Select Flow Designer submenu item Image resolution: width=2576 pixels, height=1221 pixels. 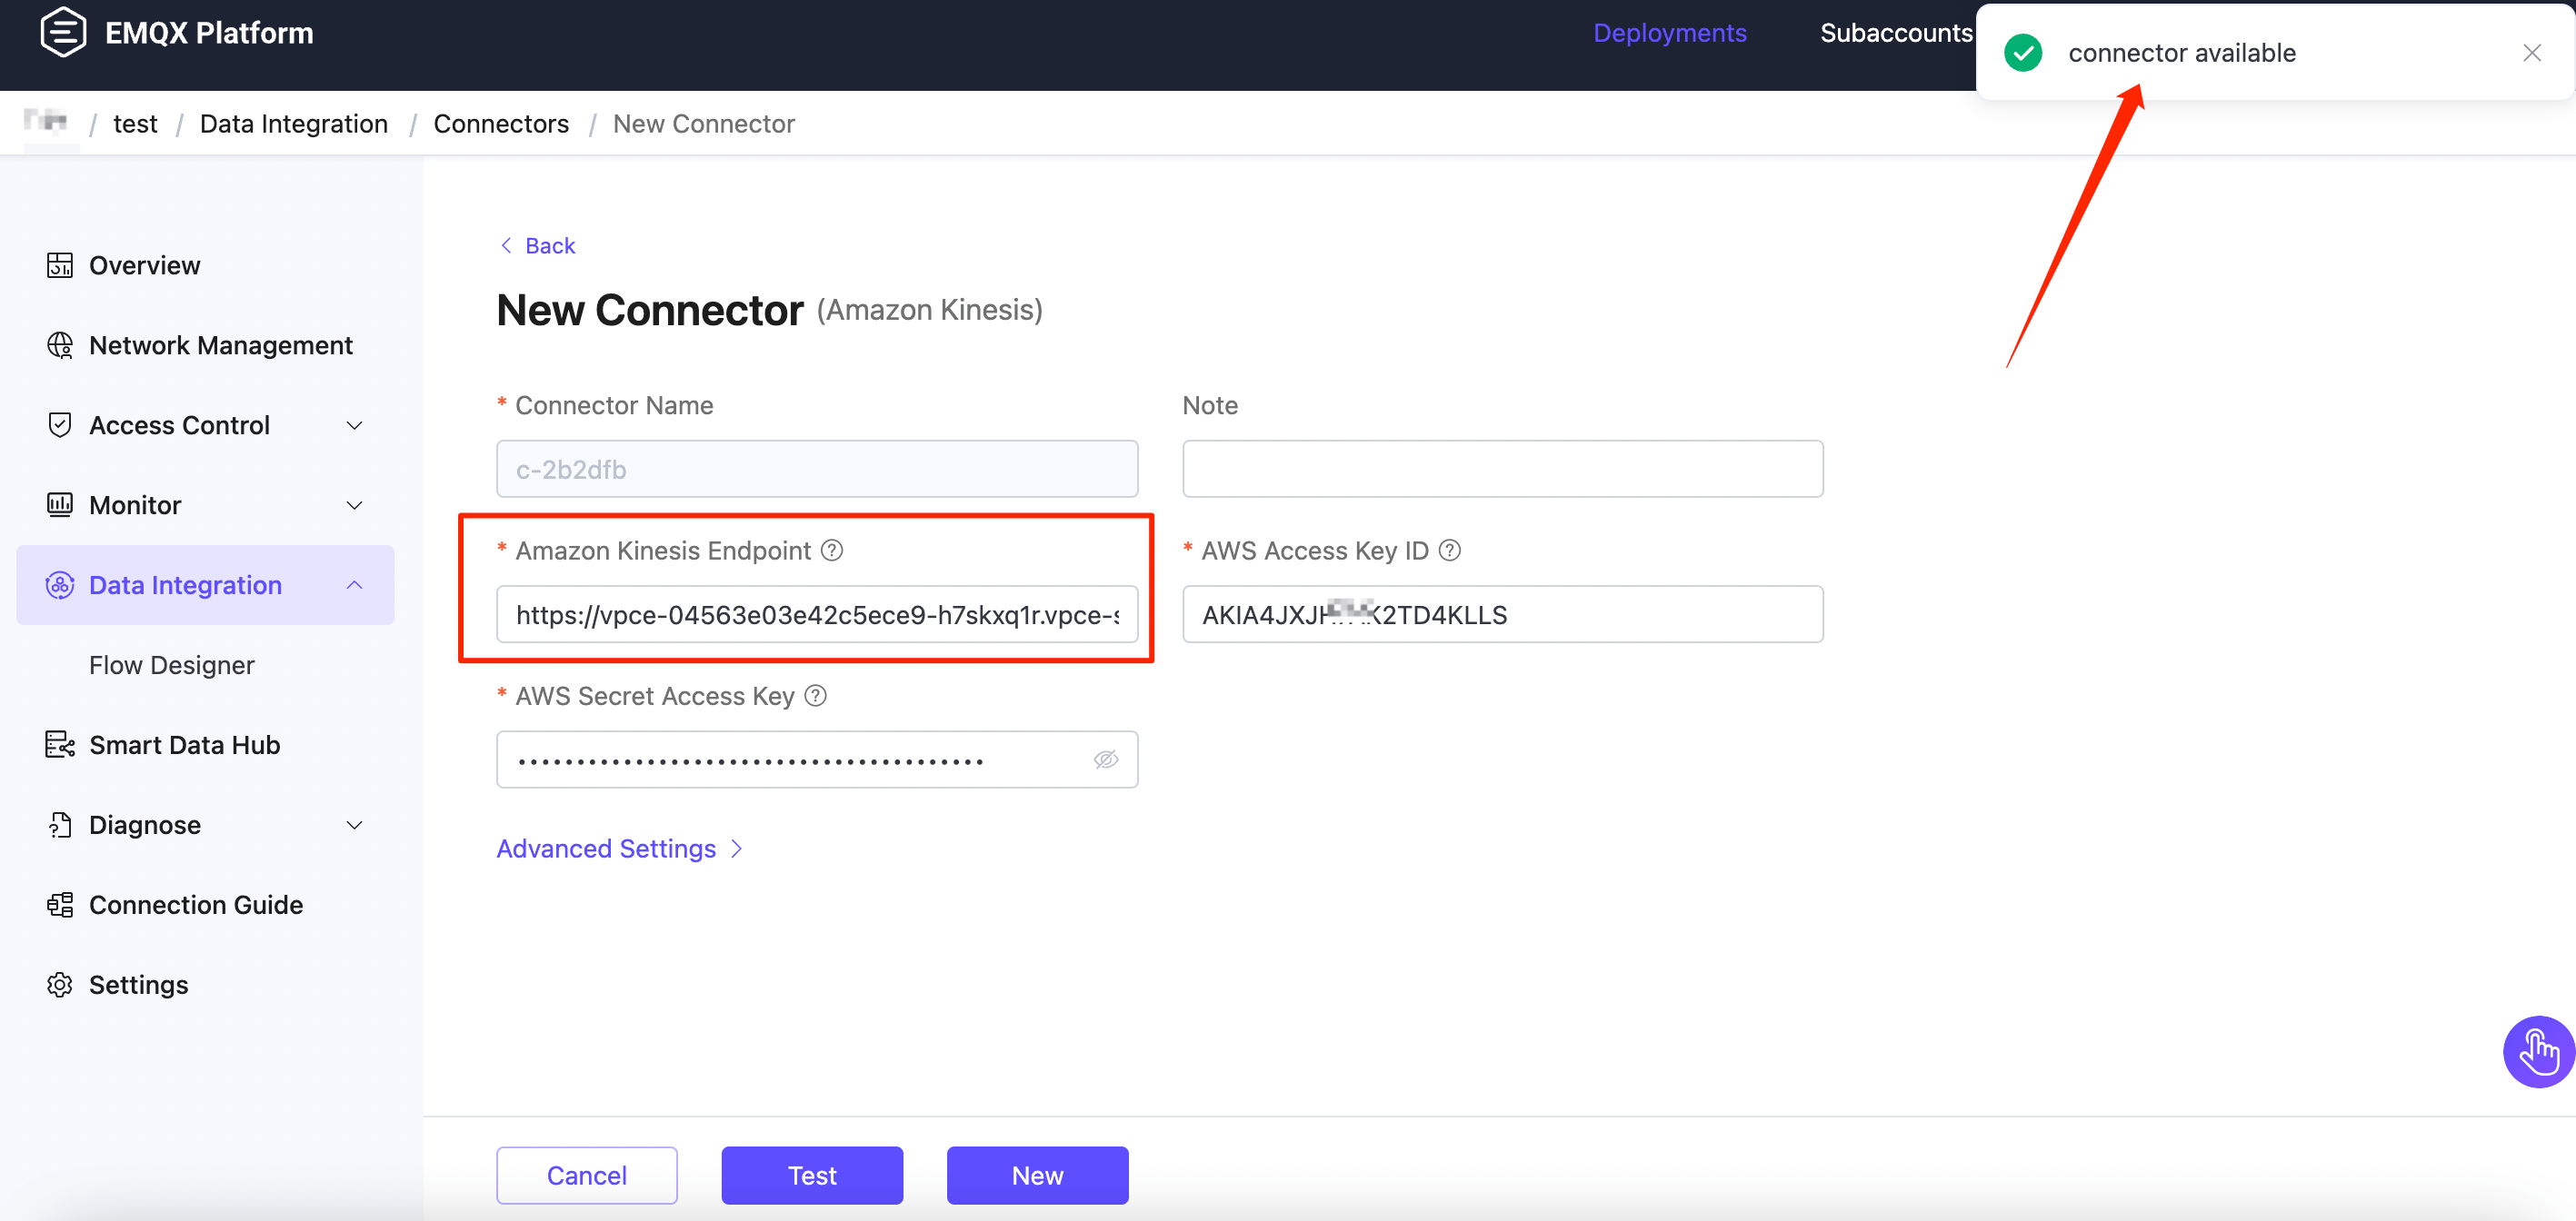171,665
